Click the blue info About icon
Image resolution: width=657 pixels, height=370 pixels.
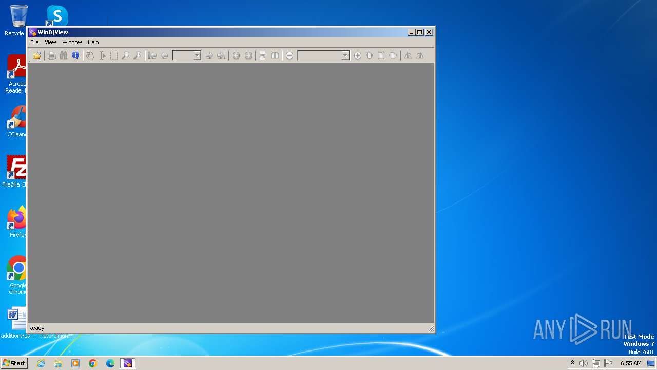(x=75, y=55)
